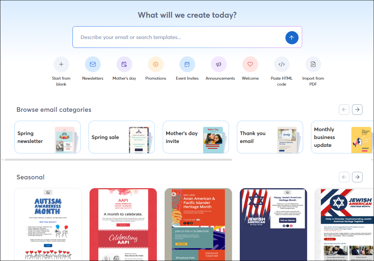Open the Spring newsletter category card
The image size is (374, 261).
[48, 137]
